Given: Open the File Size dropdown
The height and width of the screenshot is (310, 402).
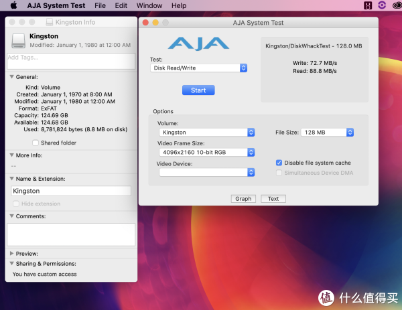Looking at the screenshot, I should pyautogui.click(x=327, y=132).
